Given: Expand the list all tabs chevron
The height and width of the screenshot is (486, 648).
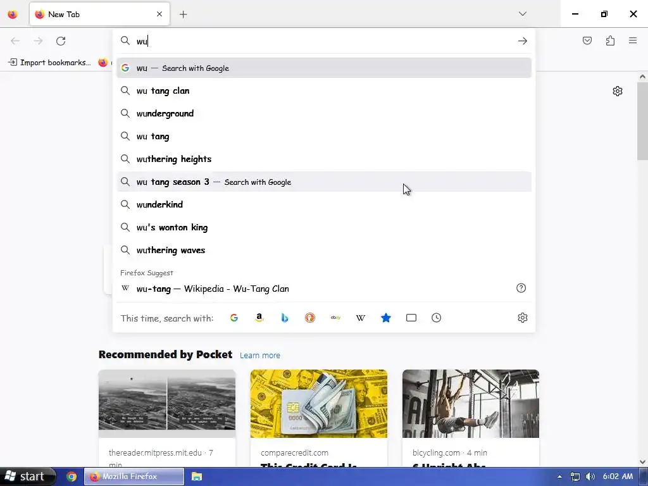Looking at the screenshot, I should pos(523,14).
